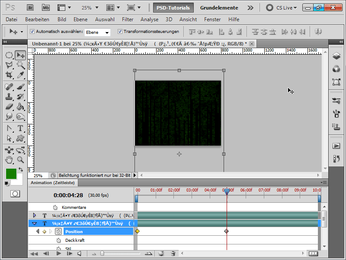
Task: Switch to Grundelemente workspace
Action: click(219, 8)
